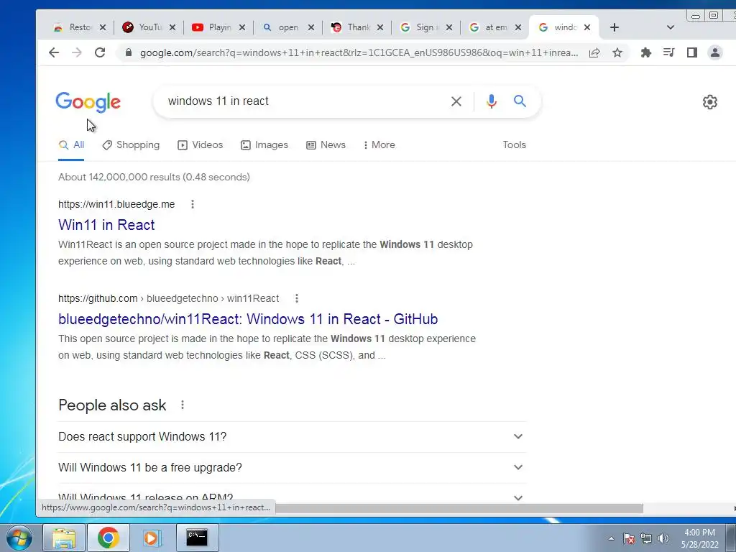The height and width of the screenshot is (552, 736).
Task: Open the network tray icon
Action: tap(646, 538)
